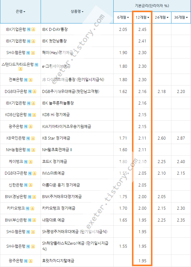Select product KB Star 정기예금
This screenshot has width=191, height=267.
click(x=56, y=138)
